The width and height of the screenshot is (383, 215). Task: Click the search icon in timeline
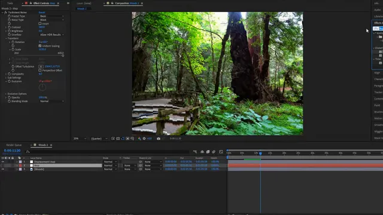28,152
